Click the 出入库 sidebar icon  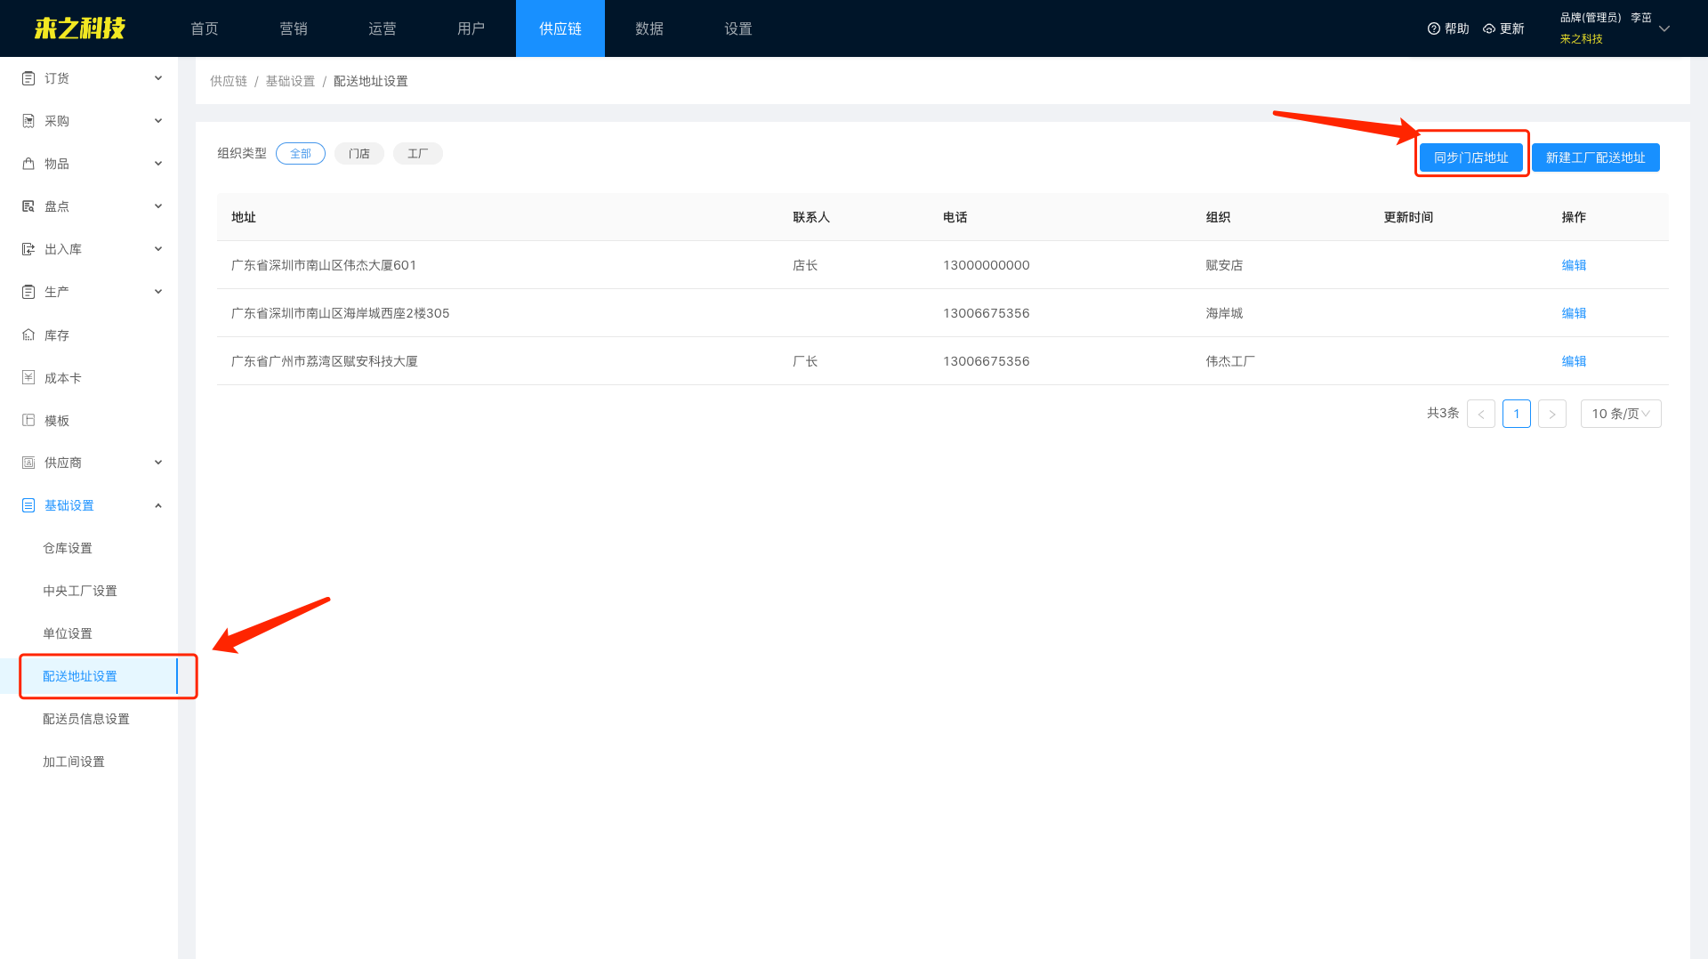pyautogui.click(x=28, y=249)
